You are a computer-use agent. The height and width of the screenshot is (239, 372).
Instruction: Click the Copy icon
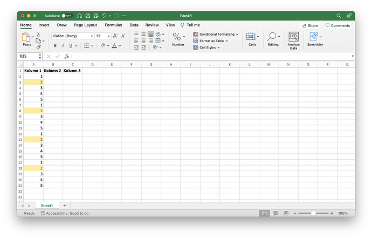[x=38, y=41]
